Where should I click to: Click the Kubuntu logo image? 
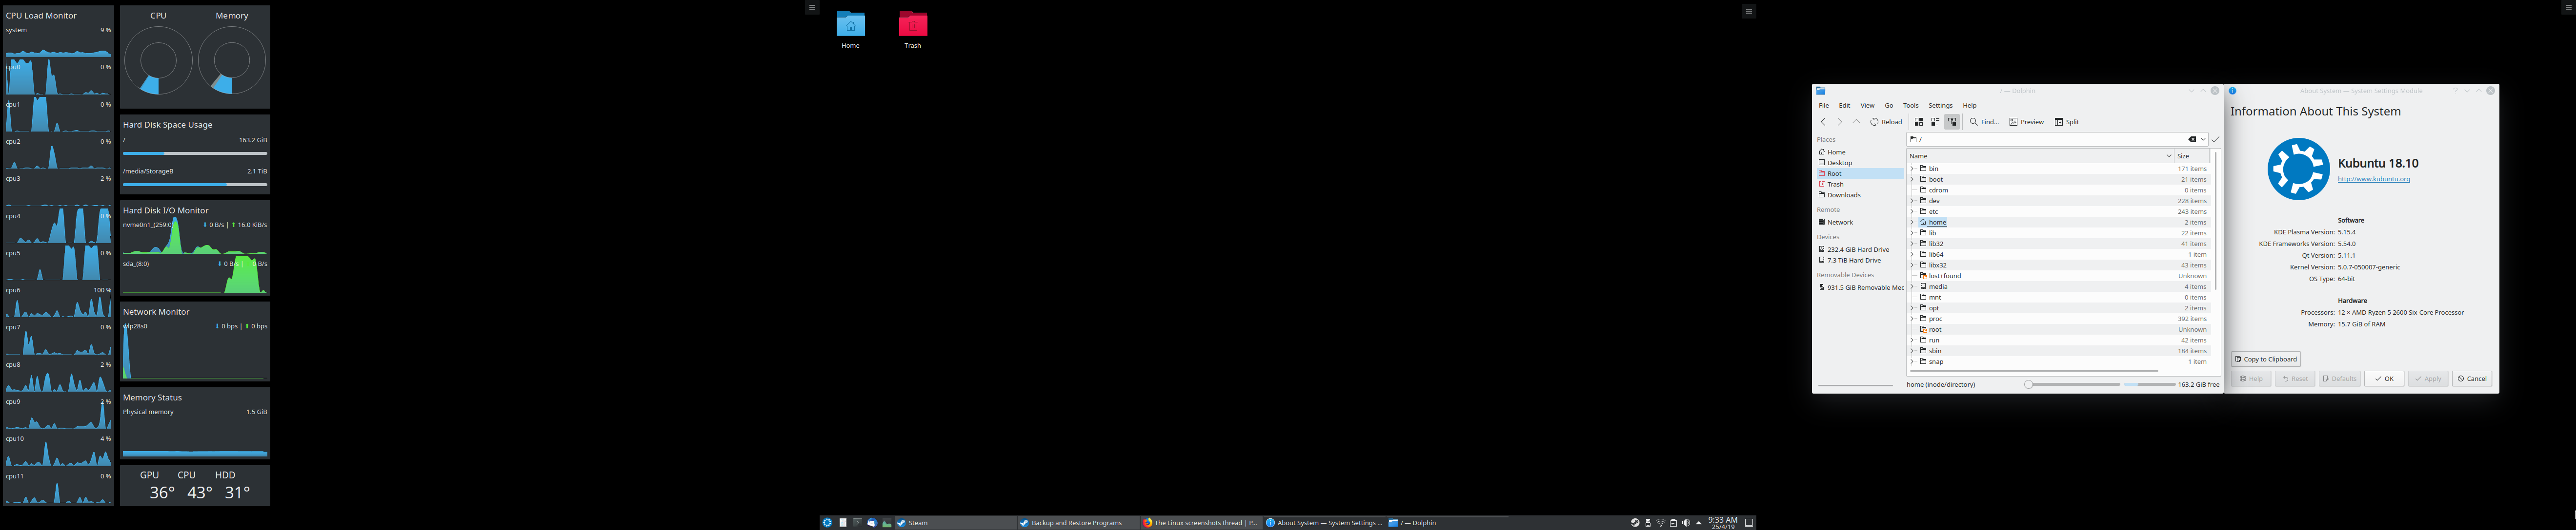click(2298, 169)
